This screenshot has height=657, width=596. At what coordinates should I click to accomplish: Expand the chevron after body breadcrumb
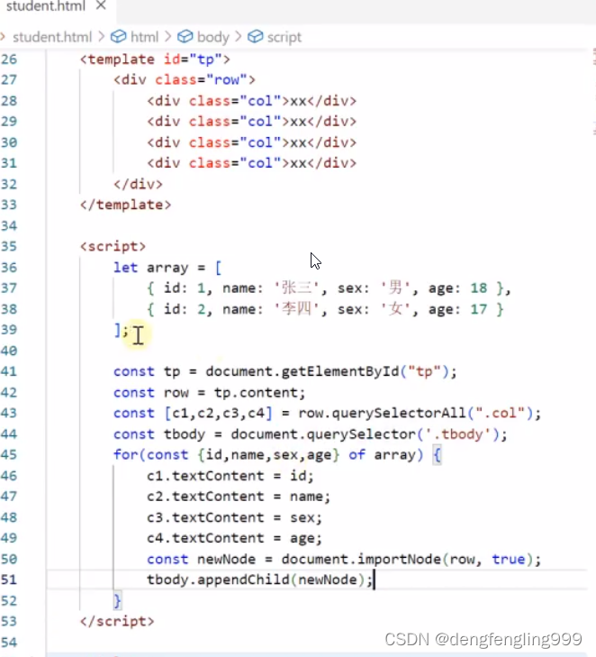tap(239, 37)
